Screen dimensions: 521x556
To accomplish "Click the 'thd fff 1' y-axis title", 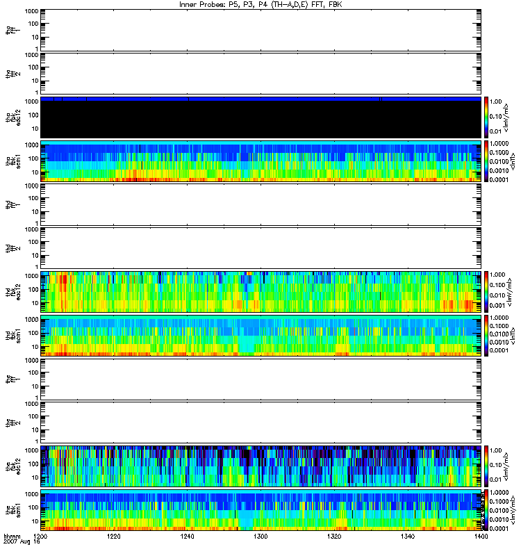I will [x=13, y=204].
